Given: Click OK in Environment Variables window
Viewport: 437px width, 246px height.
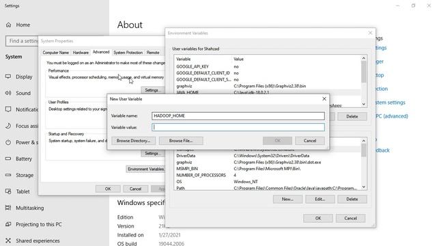Looking at the screenshot, I should tap(318, 218).
